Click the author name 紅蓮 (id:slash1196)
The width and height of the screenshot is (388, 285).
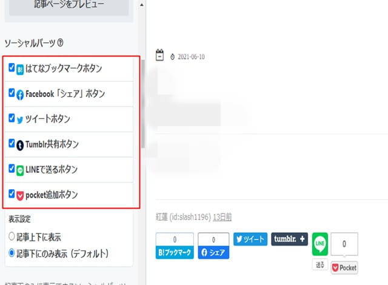tap(183, 217)
